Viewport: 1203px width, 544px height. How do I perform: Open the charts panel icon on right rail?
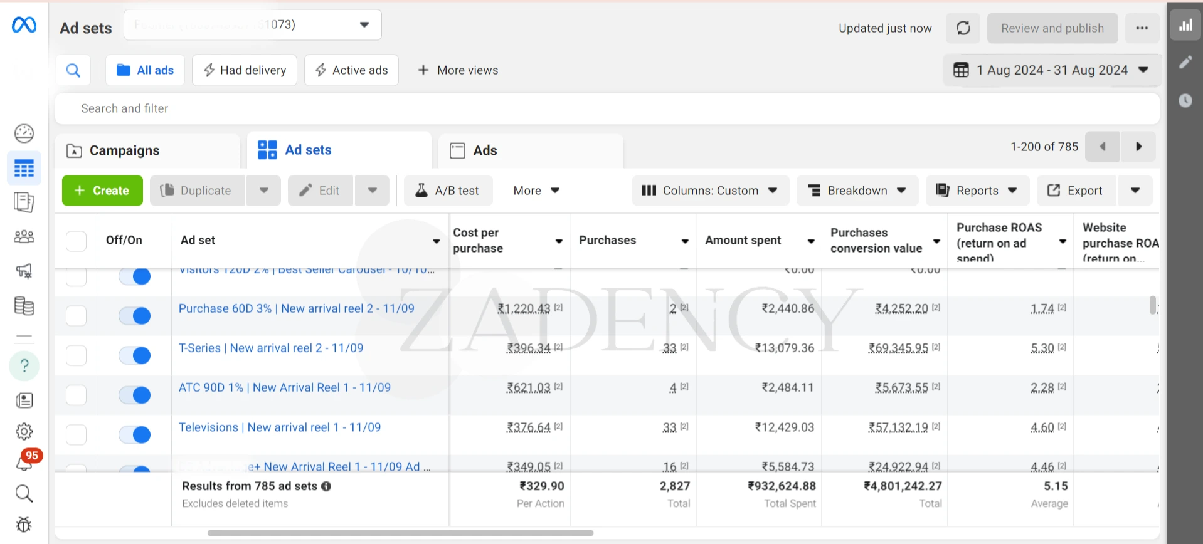1185,25
